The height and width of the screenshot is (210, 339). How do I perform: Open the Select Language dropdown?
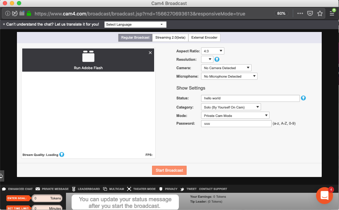click(x=135, y=25)
